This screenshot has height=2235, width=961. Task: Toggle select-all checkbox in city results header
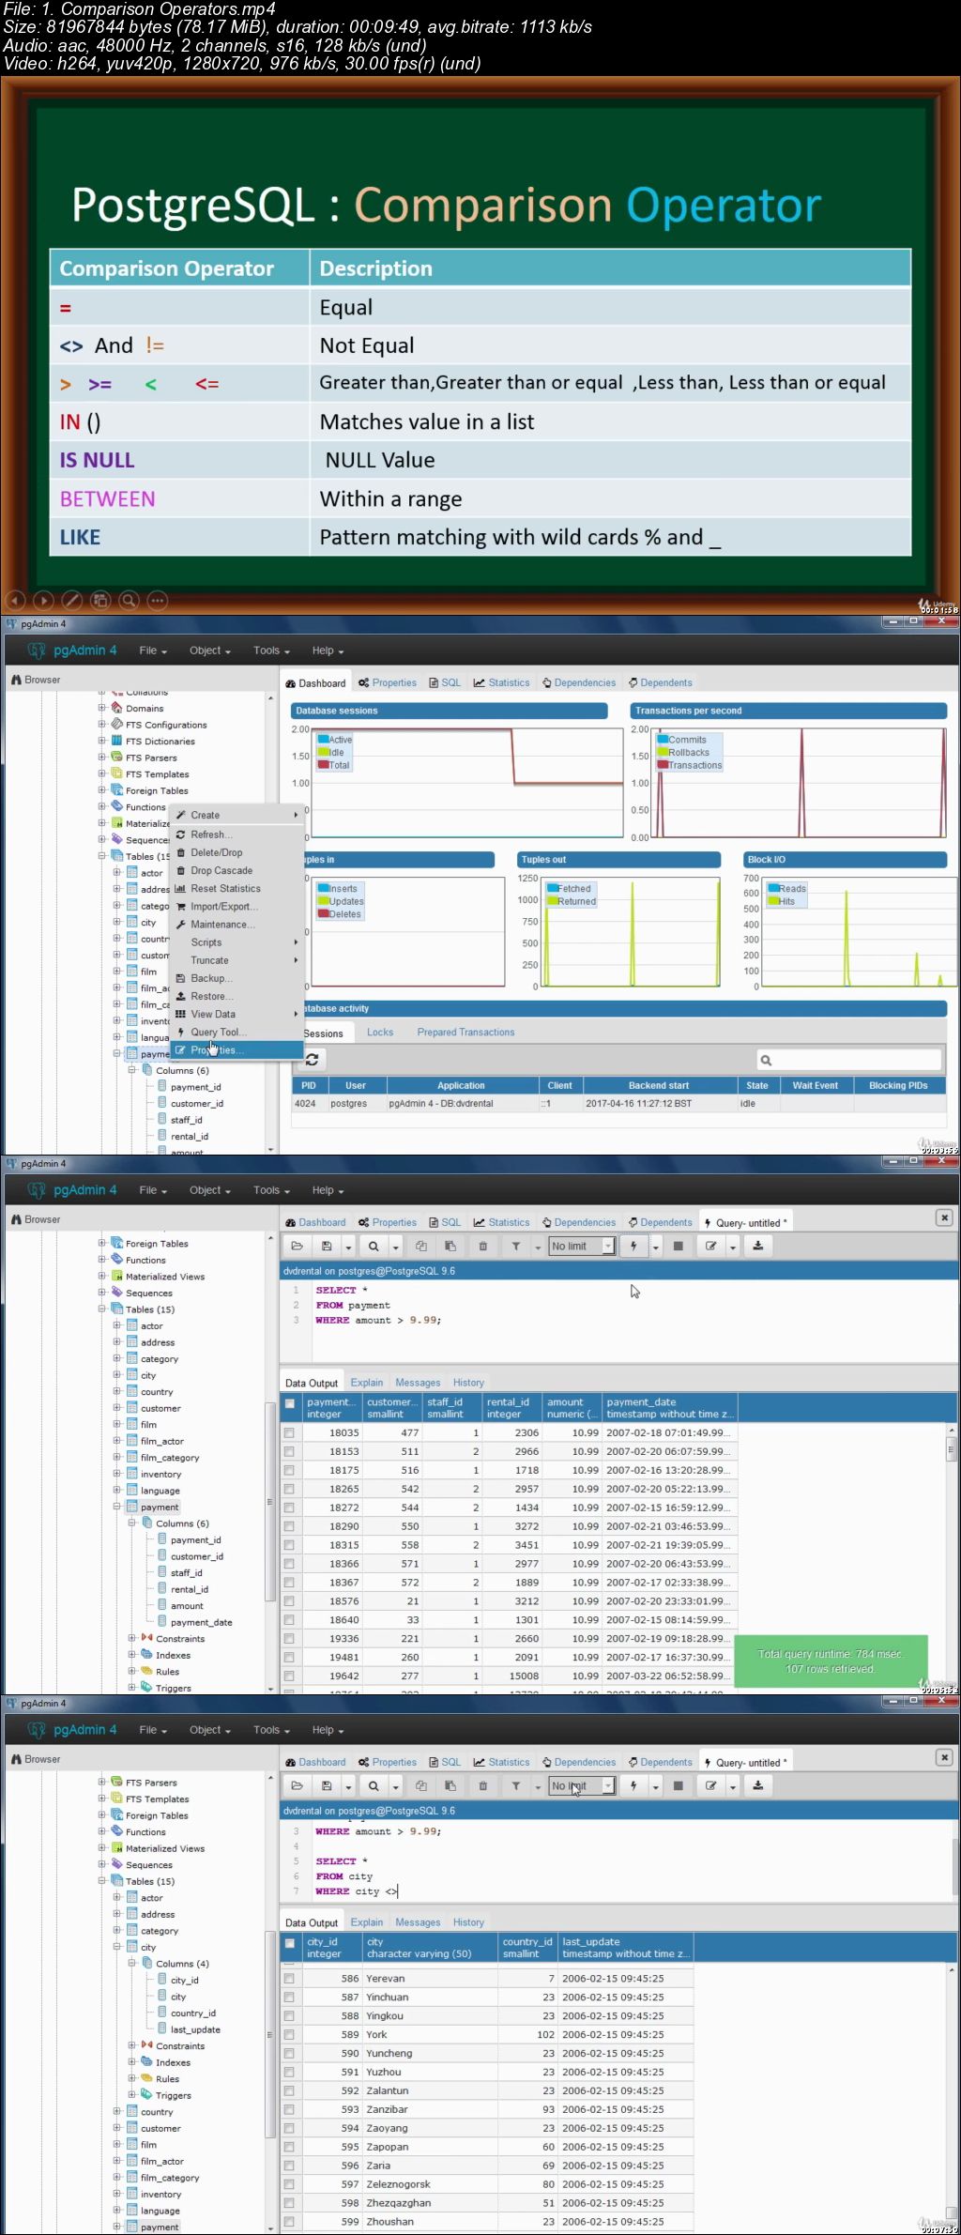point(289,1943)
